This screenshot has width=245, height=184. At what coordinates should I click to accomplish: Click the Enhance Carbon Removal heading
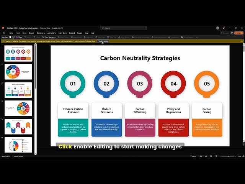coord(73,110)
